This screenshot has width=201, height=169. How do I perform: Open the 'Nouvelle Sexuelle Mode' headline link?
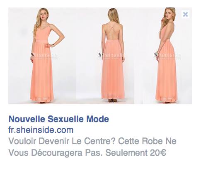point(59,119)
